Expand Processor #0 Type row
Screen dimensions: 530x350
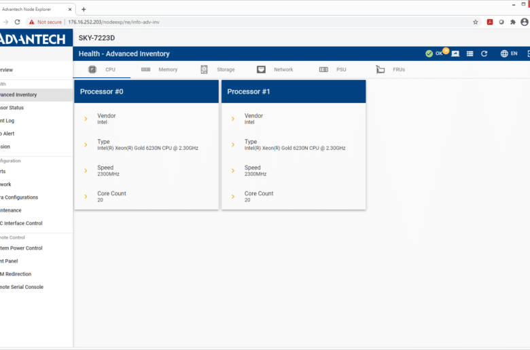146,144
